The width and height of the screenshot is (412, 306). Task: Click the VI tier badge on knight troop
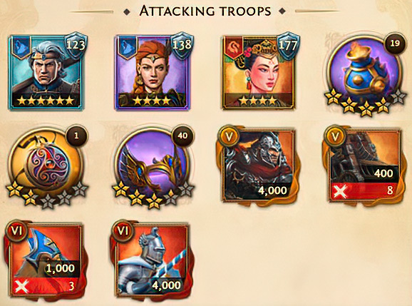[123, 231]
